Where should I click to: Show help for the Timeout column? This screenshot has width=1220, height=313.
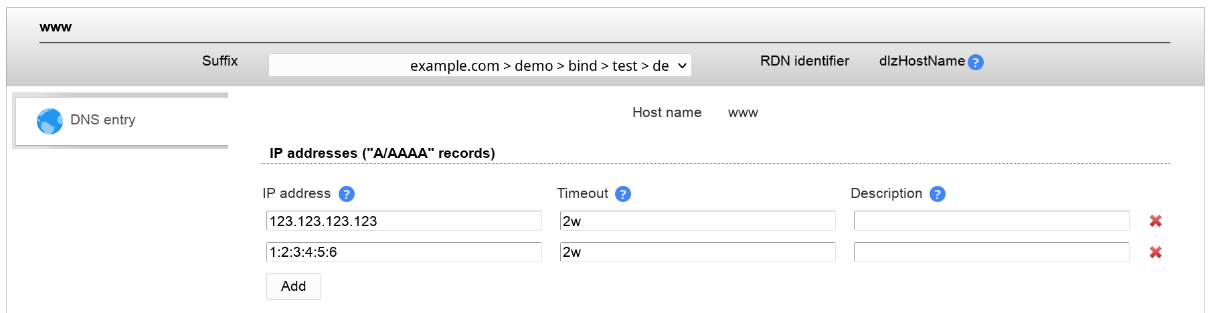coord(622,194)
